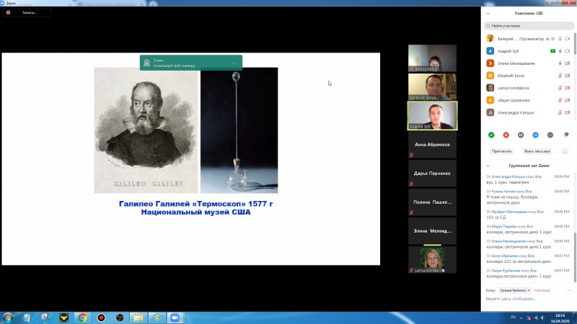Select Larisa Kondakova video thumbnail
This screenshot has width=577, height=324.
[x=432, y=260]
